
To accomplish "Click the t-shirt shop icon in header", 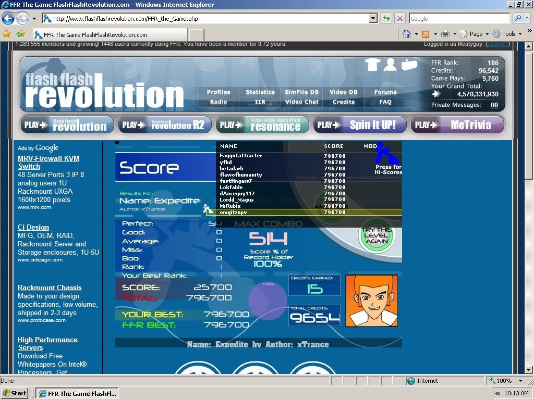I will (372, 65).
